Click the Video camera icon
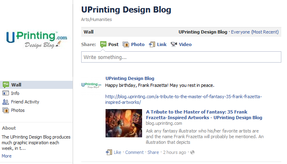The height and width of the screenshot is (164, 287). [174, 44]
